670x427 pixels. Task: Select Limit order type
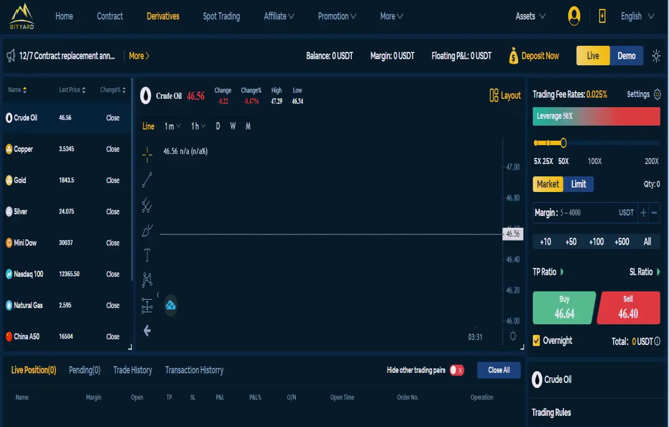pyautogui.click(x=578, y=184)
